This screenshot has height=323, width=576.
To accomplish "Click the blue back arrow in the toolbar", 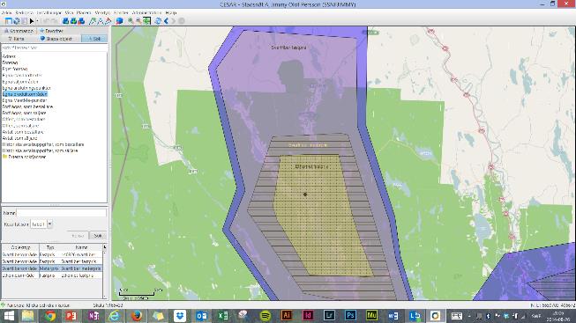I will tap(166, 21).
